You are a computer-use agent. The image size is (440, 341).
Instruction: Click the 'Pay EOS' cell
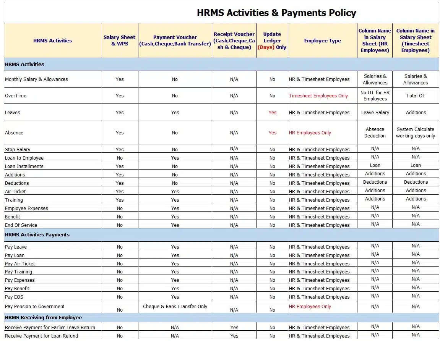(x=52, y=297)
